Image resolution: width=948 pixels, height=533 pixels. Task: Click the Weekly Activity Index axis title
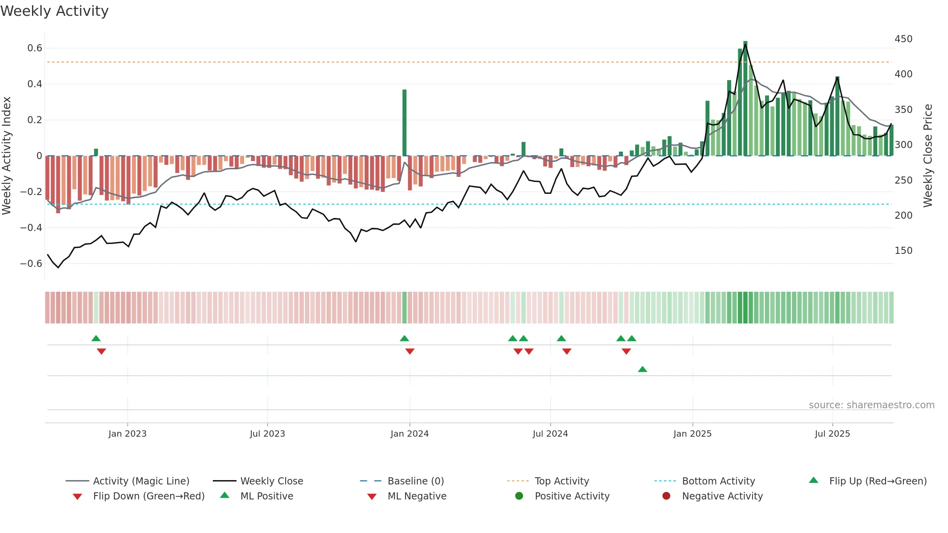[x=7, y=156]
